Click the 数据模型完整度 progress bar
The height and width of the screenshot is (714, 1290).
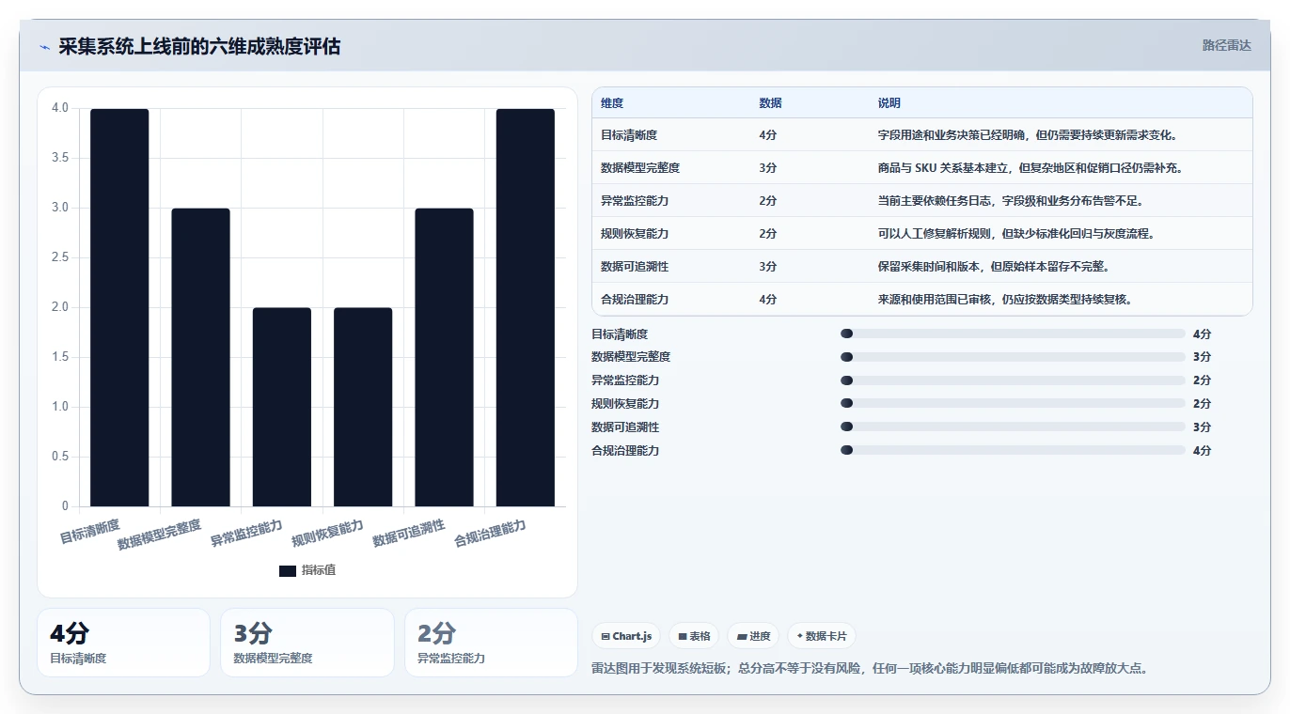1013,357
